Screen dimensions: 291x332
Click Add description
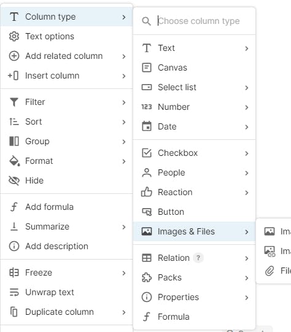[x=66, y=246]
